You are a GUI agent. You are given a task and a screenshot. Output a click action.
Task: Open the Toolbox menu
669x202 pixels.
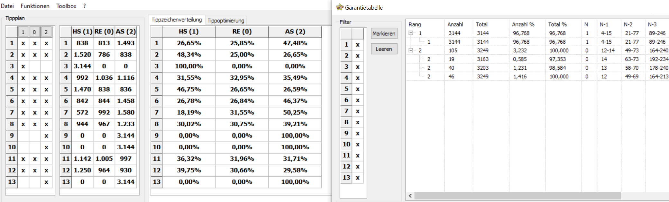click(x=66, y=6)
